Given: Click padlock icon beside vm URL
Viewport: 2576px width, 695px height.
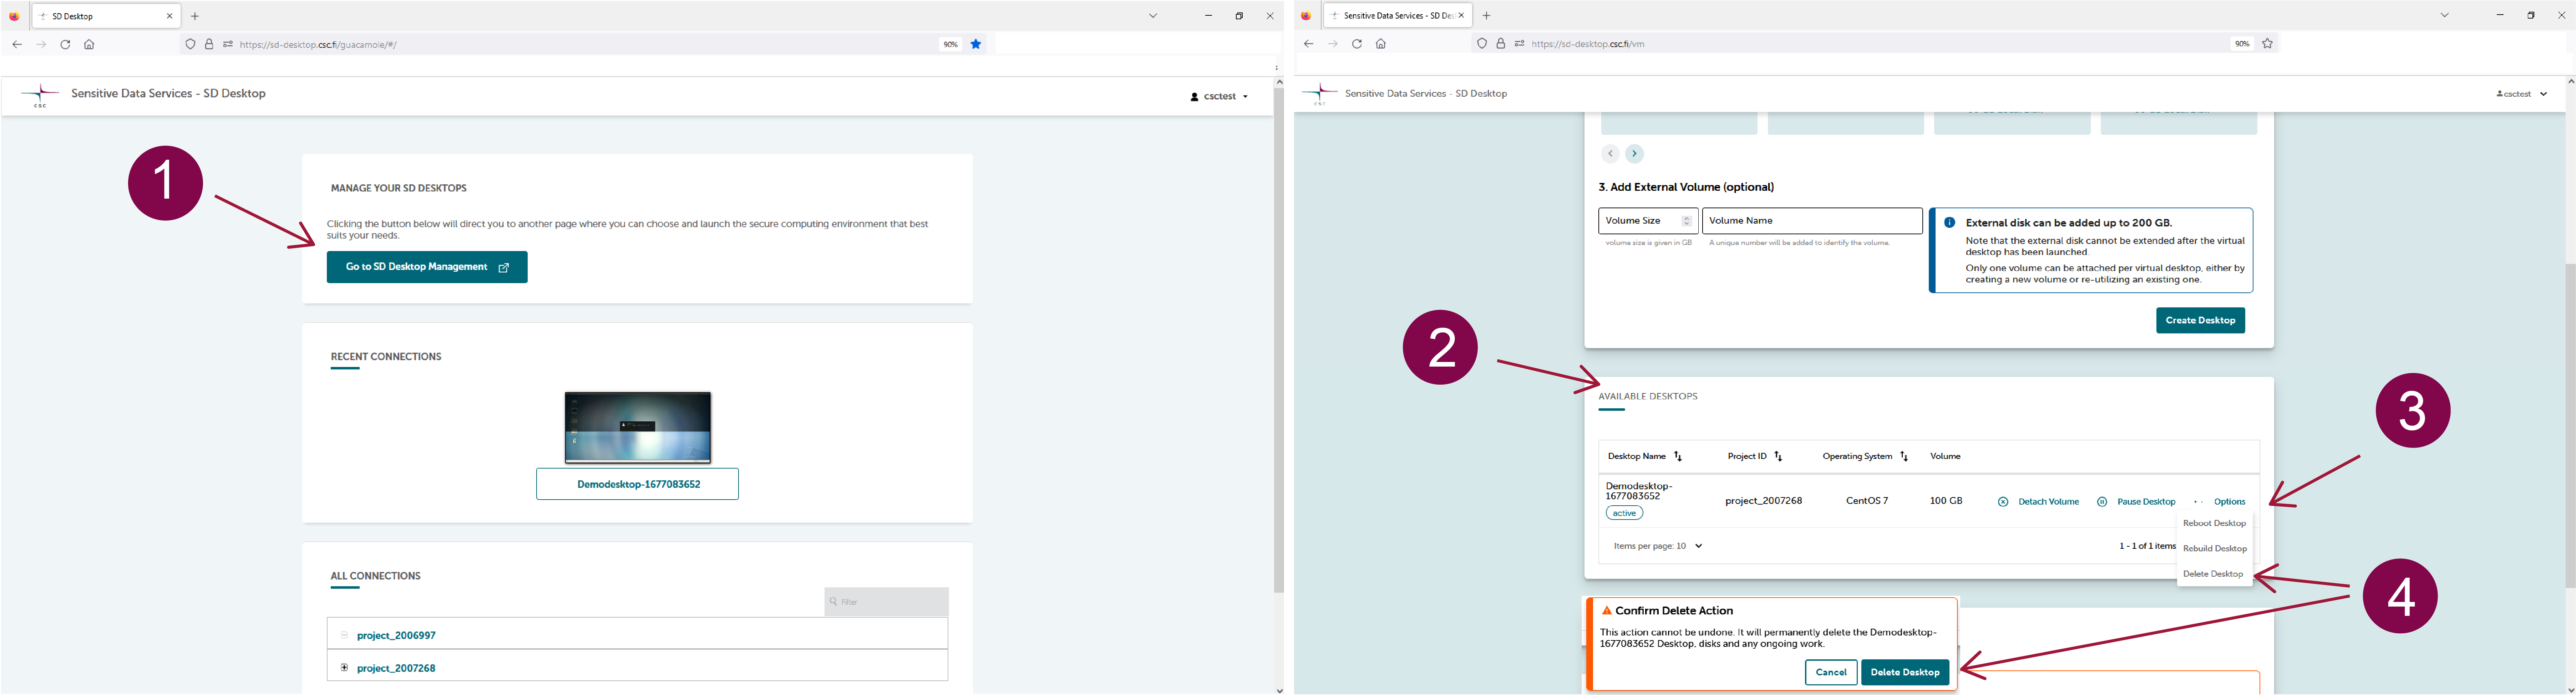Looking at the screenshot, I should click(x=1501, y=44).
